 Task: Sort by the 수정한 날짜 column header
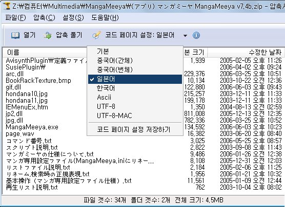(246, 53)
